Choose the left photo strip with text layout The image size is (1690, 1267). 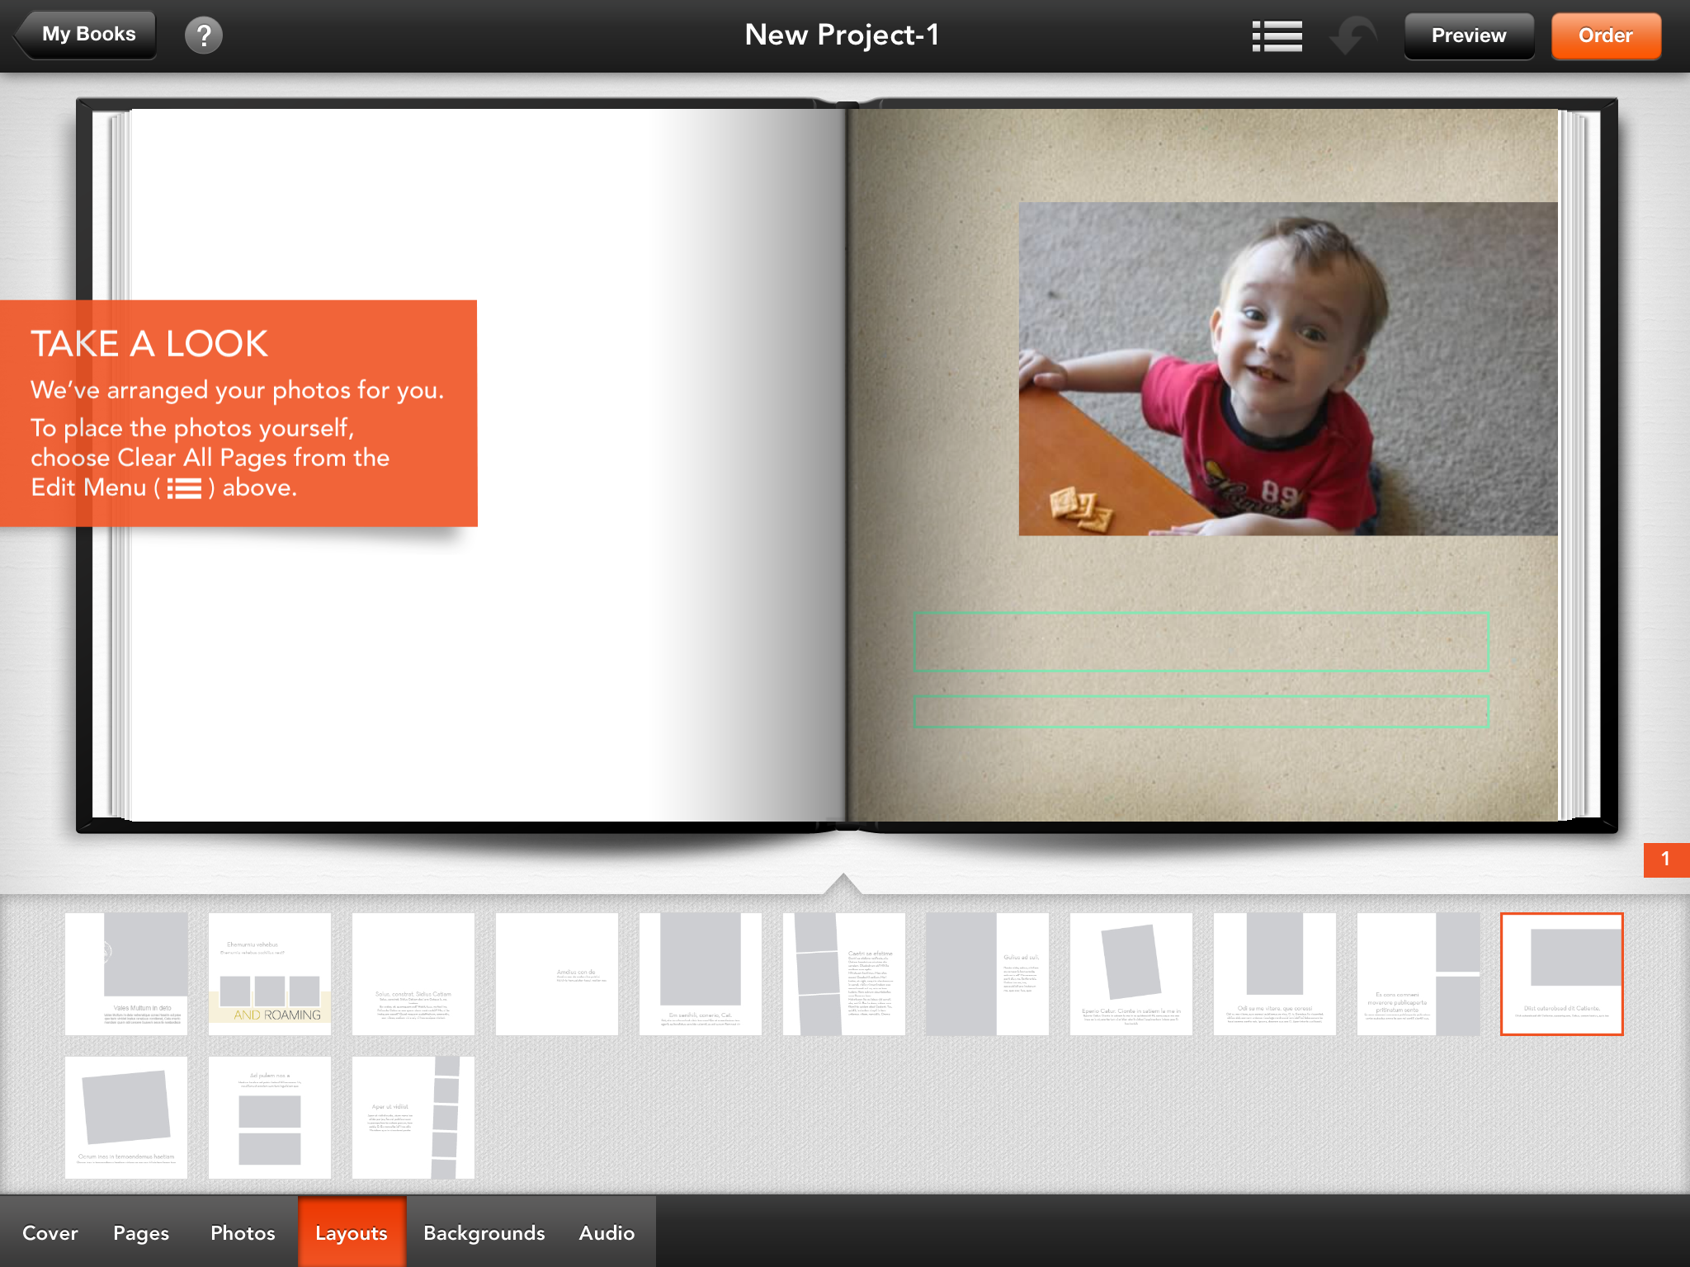pyautogui.click(x=844, y=973)
